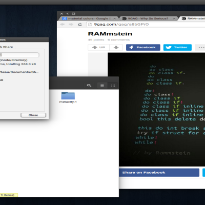Viewport: 205px width, 205px height.
Task: Click the RAMmstein post title
Action: click(110, 34)
